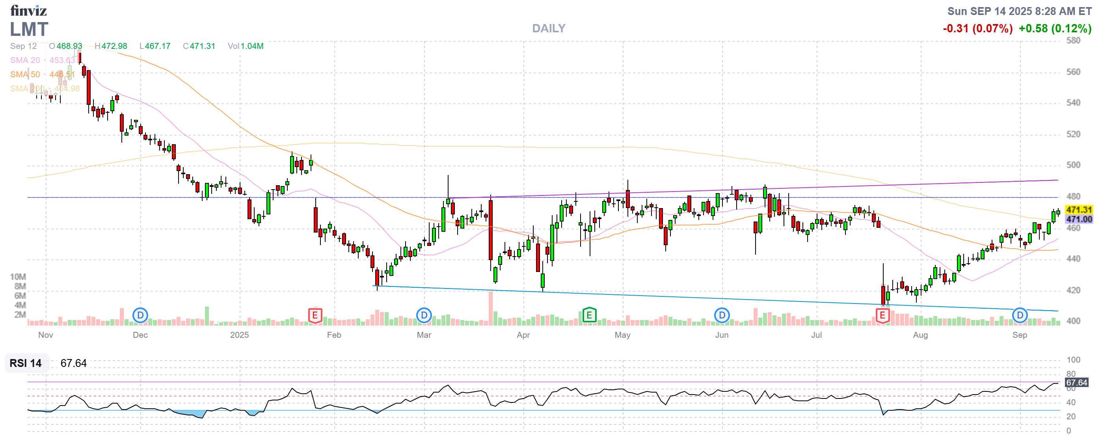Image resolution: width=1102 pixels, height=443 pixels.
Task: Click the LMT ticker symbol
Action: (x=29, y=30)
